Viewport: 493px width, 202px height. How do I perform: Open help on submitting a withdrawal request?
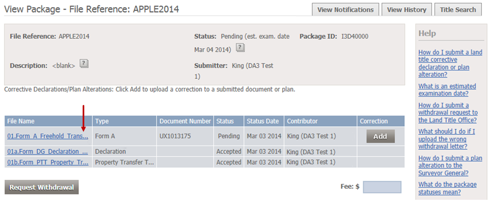(448, 113)
